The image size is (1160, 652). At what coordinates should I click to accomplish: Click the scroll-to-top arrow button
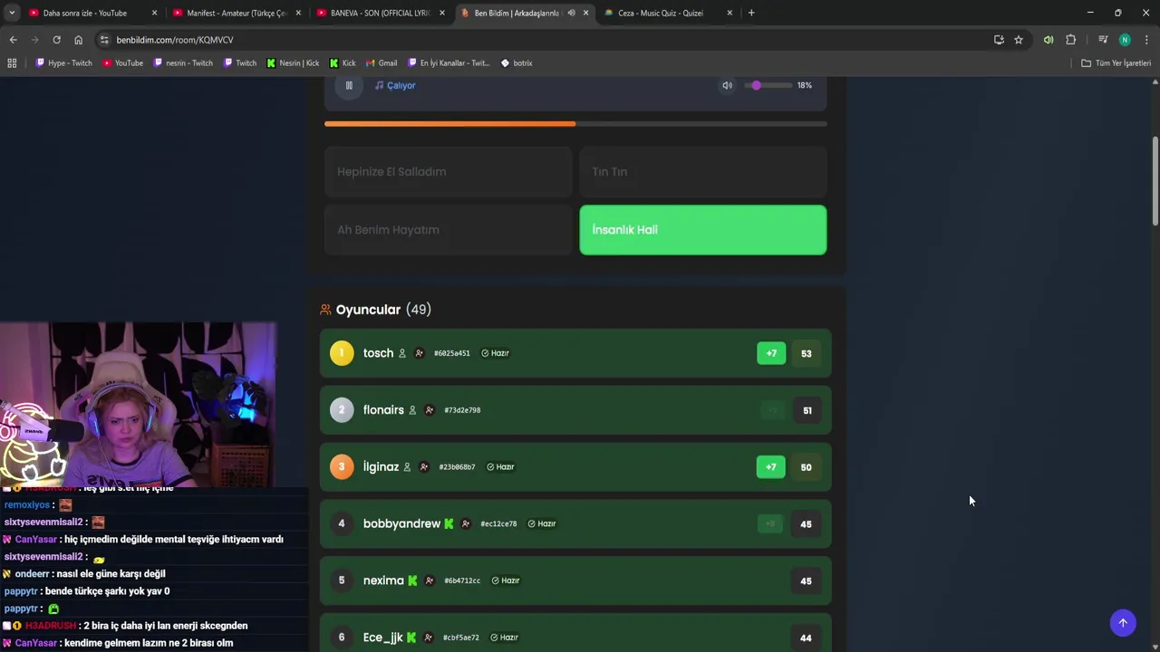tap(1123, 623)
